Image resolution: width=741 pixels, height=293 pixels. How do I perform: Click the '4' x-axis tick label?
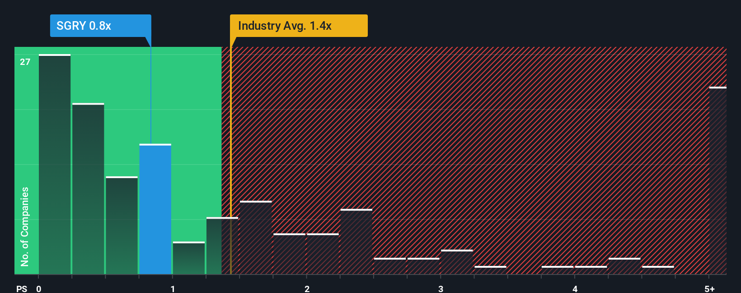[575, 289]
